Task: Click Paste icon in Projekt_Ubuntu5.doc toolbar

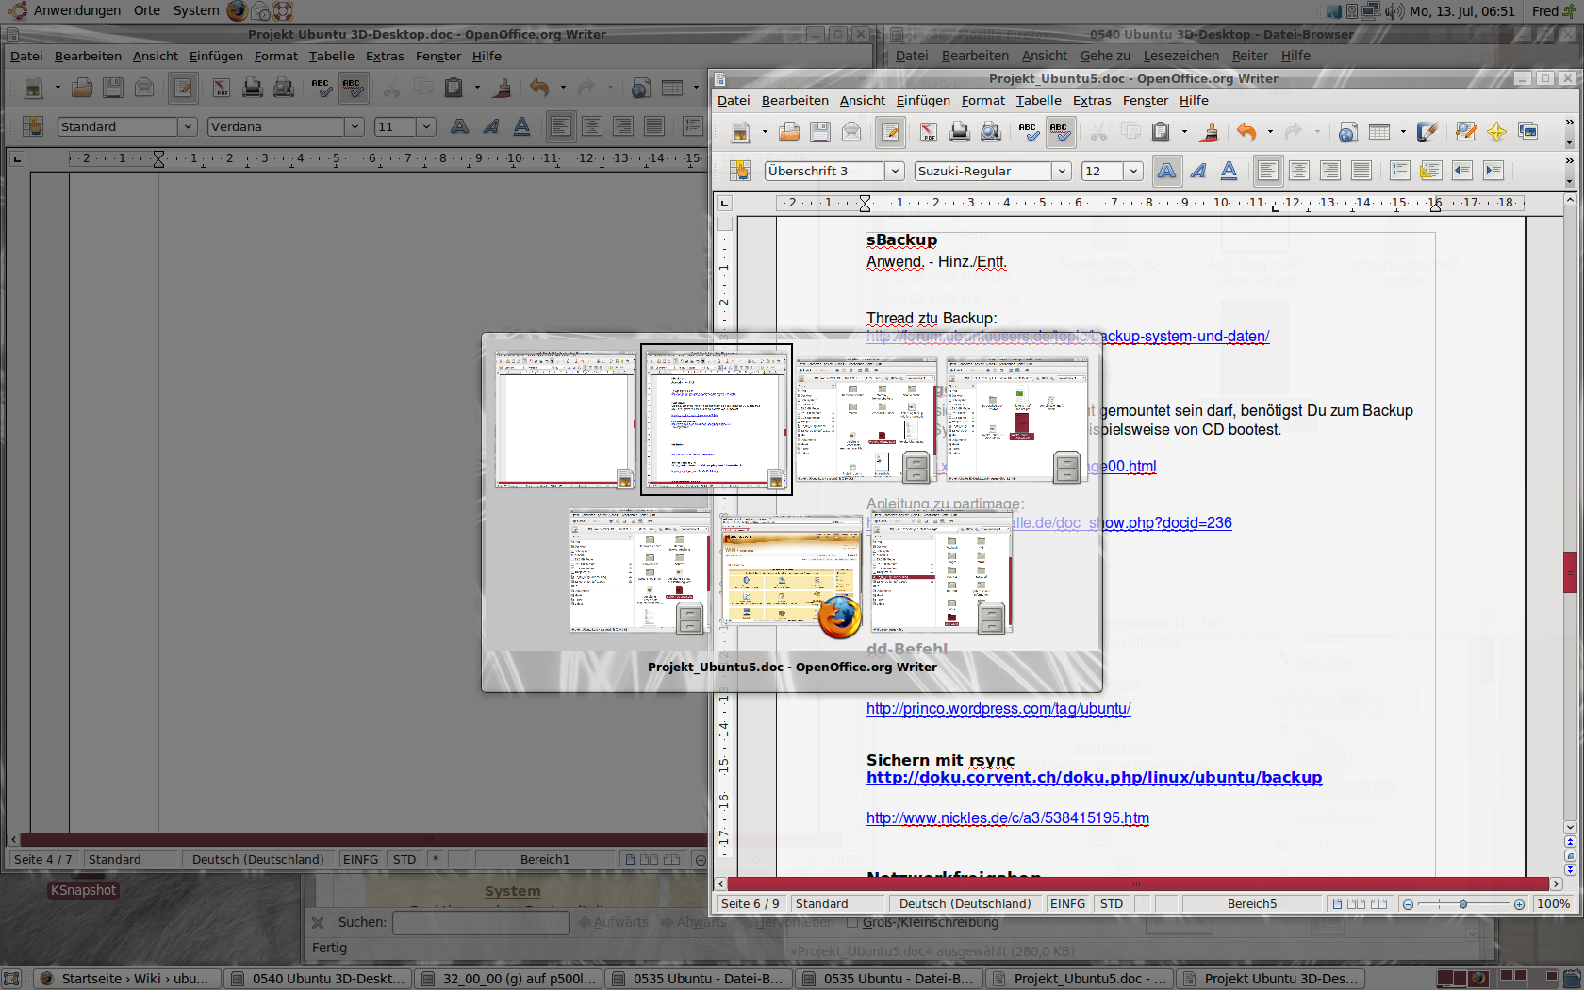Action: 1161,132
